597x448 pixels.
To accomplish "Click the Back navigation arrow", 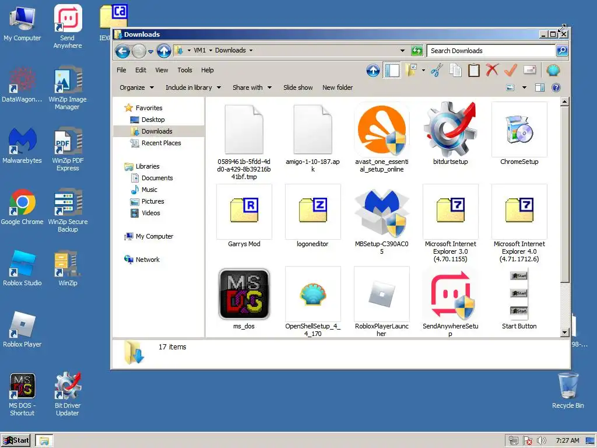I will coord(122,51).
